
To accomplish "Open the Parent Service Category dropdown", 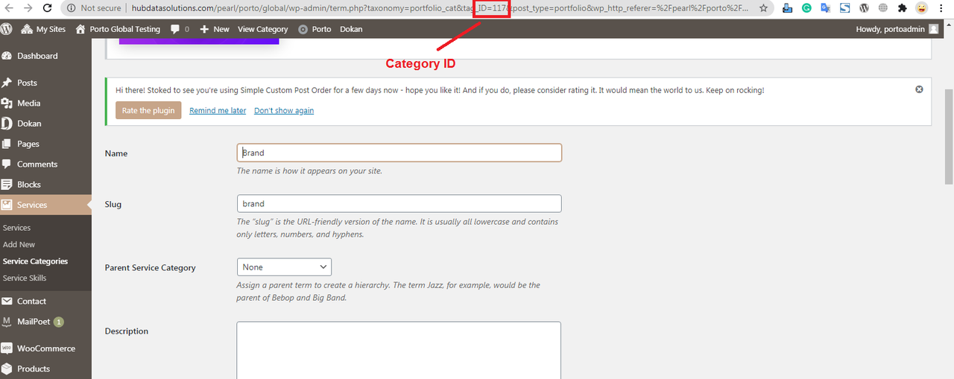I will (284, 267).
